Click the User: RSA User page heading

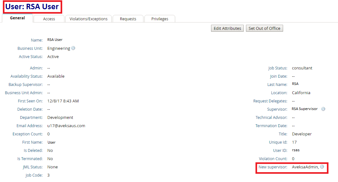(x=32, y=7)
